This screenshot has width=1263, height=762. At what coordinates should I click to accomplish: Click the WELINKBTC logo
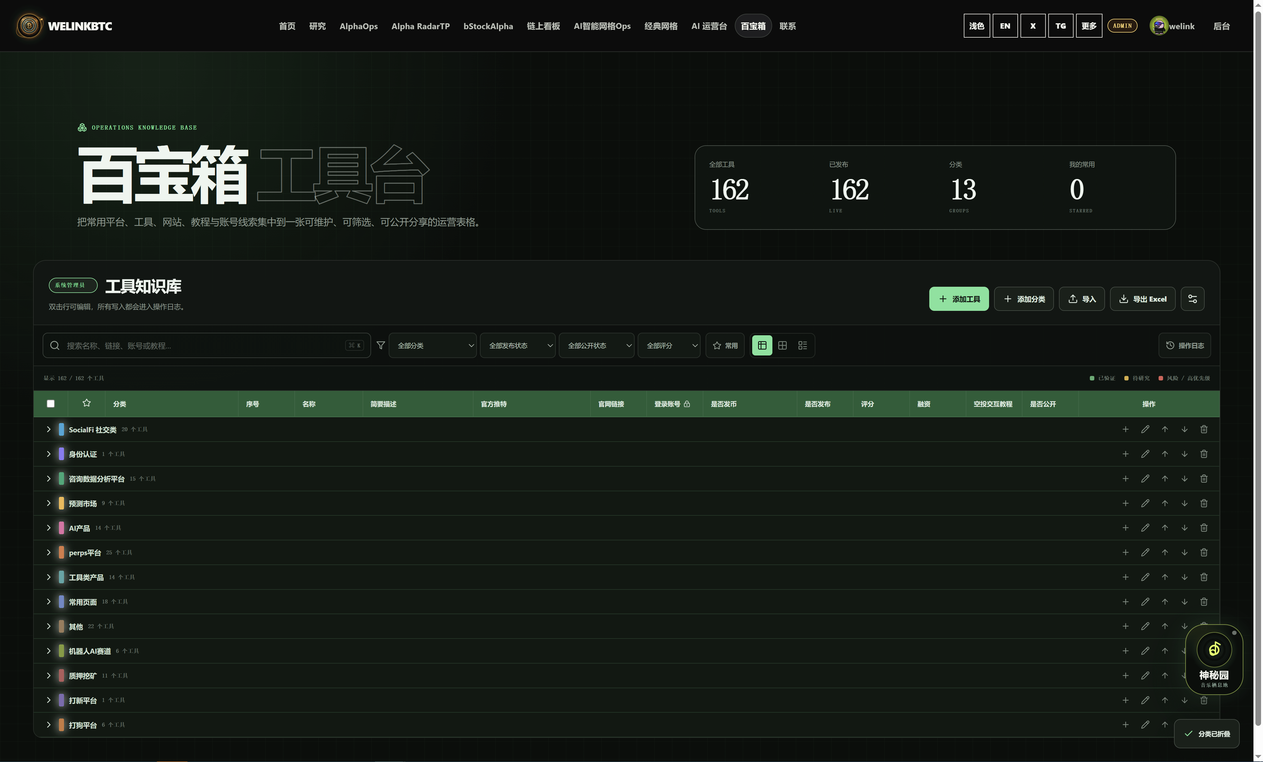tap(64, 26)
